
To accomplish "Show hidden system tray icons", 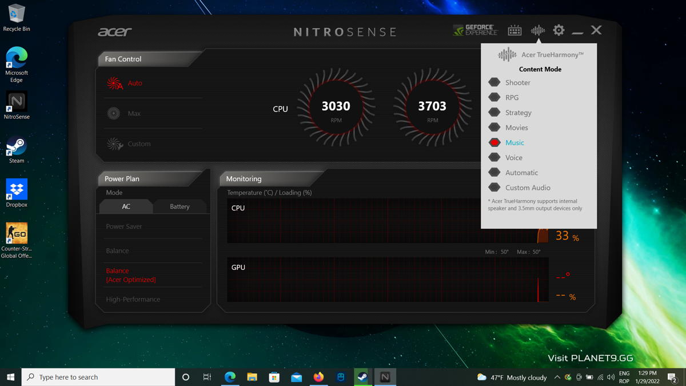I will (557, 377).
